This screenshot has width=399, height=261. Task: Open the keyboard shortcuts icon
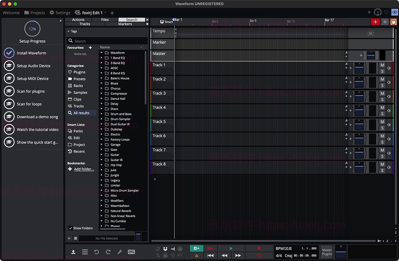coord(131,252)
